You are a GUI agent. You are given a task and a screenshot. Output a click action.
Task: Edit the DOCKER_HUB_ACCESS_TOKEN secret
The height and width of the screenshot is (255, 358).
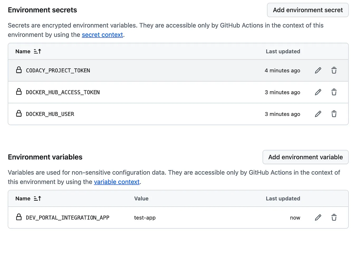[x=318, y=92]
